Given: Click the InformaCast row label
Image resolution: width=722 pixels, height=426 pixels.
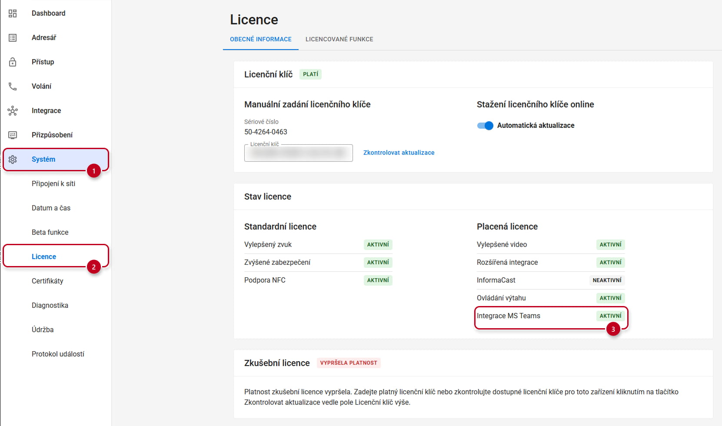Looking at the screenshot, I should 496,280.
